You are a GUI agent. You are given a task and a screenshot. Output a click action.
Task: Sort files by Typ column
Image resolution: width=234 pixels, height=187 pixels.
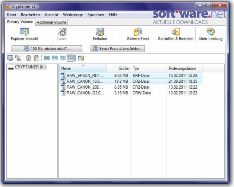[149, 68]
